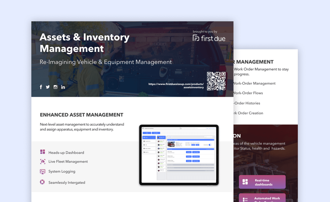
Task: Click the Seamlessly Integrated gear icon
Action: tap(42, 182)
